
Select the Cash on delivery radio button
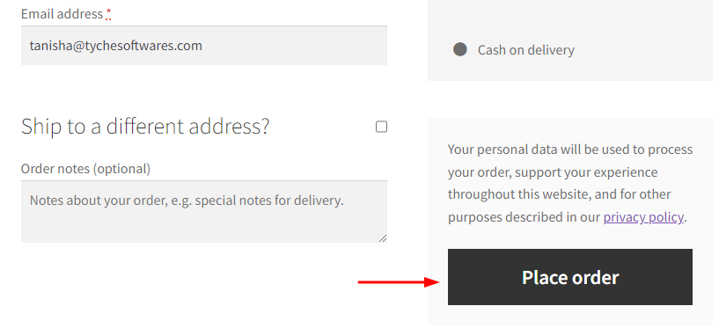pos(460,49)
